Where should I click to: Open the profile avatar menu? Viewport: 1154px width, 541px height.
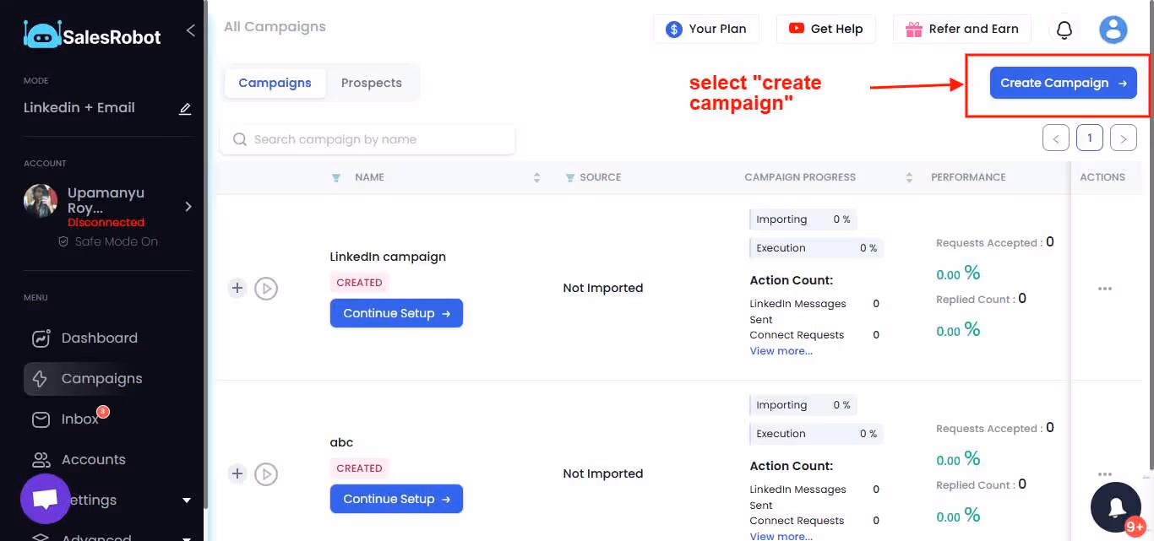point(1113,29)
